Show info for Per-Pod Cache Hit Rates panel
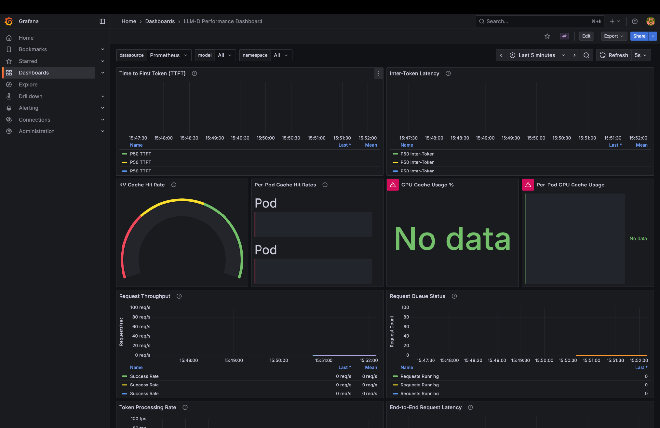 325,185
